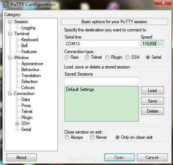Open the Selection category
The image size is (173, 165).
(x=30, y=82)
